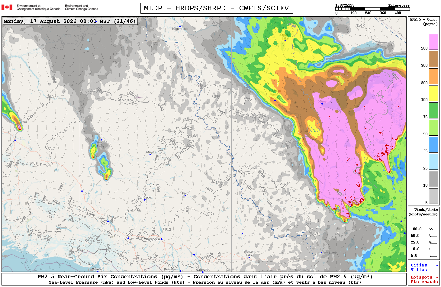Screen dimensions: 441x287
Task: Select the yellow 100–200 legend swatch
Action: [433, 93]
